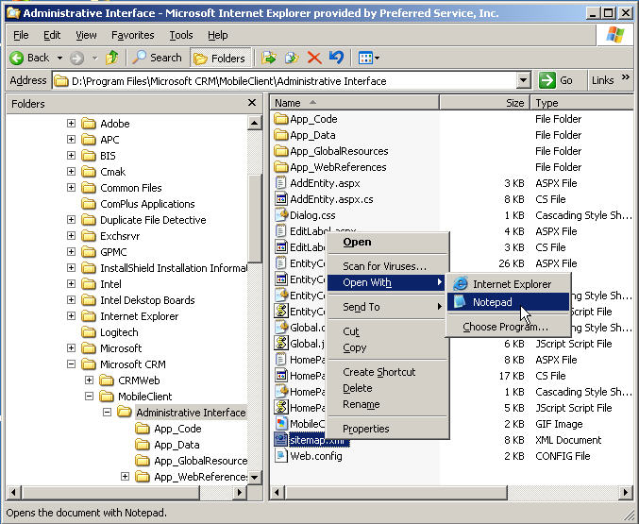Image resolution: width=639 pixels, height=524 pixels.
Task: Click the red Delete X toolbar icon
Action: click(313, 58)
